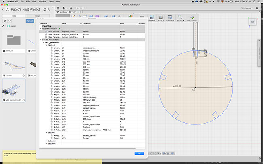The width and height of the screenshot is (263, 164).
Task: Collapse the Sketch1 parameter group
Action: tap(46, 45)
